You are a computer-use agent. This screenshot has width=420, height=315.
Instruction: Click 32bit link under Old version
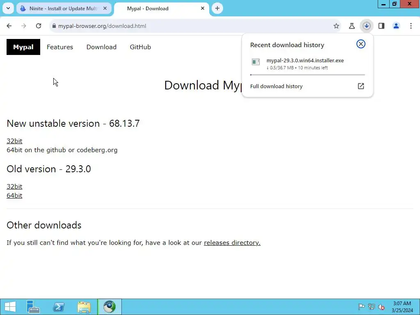[14, 187]
